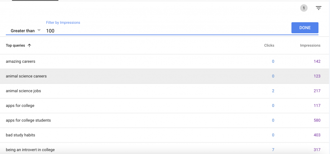Click the 403 impressions value
The height and width of the screenshot is (154, 330).
pyautogui.click(x=317, y=135)
